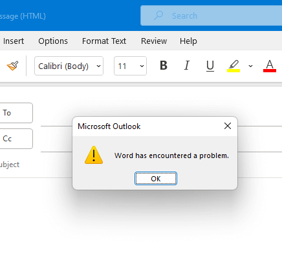Click the Cc recipients button
Viewport: 282px width, 260px height.
pyautogui.click(x=16, y=139)
